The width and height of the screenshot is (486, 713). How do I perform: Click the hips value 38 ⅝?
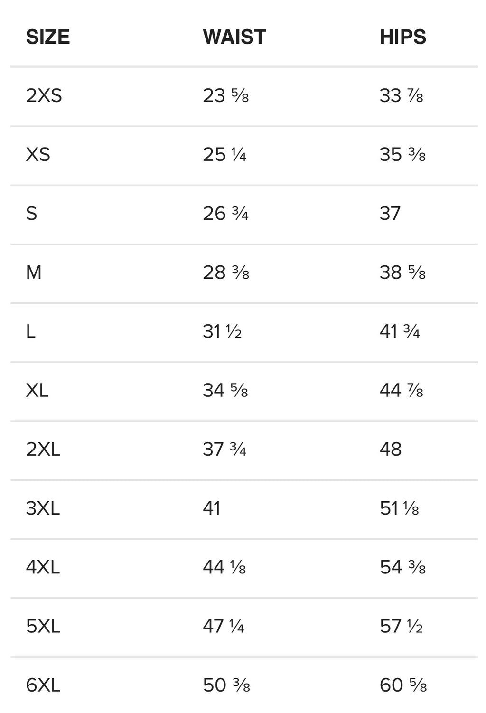[402, 272]
